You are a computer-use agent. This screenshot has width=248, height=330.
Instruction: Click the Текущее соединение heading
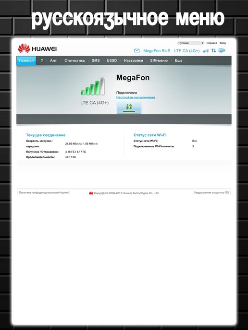tap(46, 135)
